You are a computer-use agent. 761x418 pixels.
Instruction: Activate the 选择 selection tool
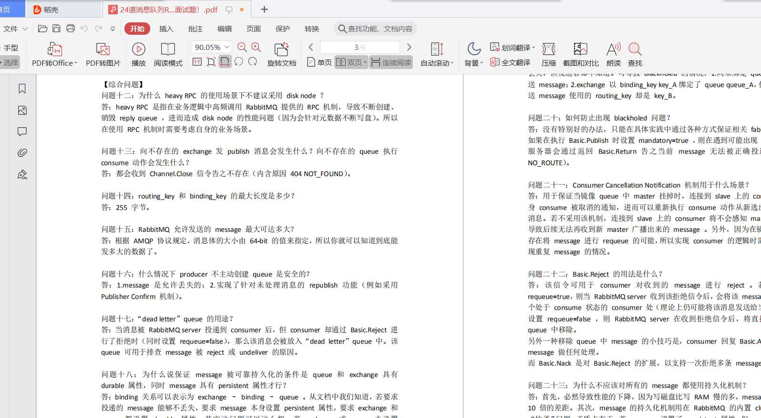pos(10,62)
